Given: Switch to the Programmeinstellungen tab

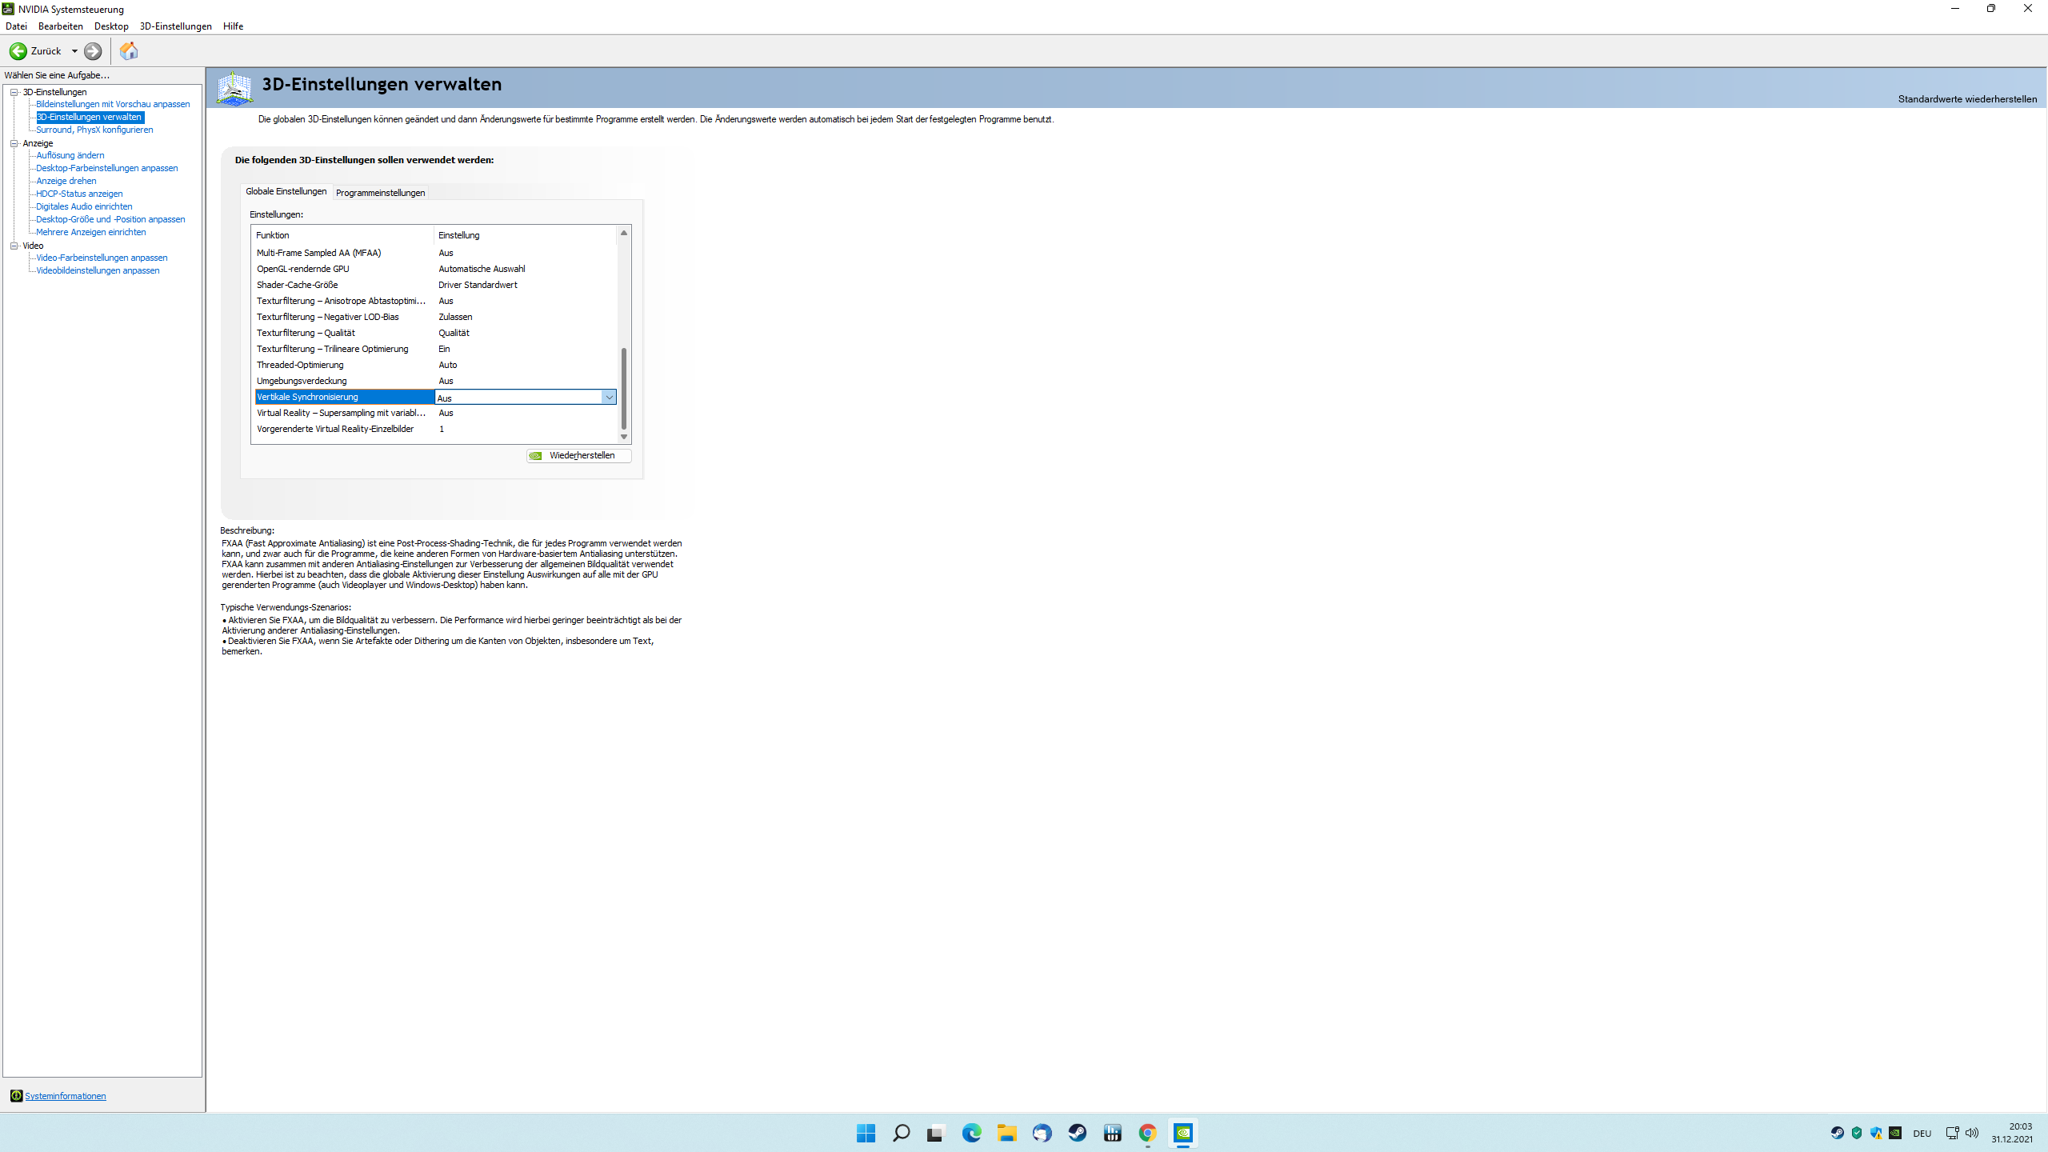Looking at the screenshot, I should [x=380, y=192].
